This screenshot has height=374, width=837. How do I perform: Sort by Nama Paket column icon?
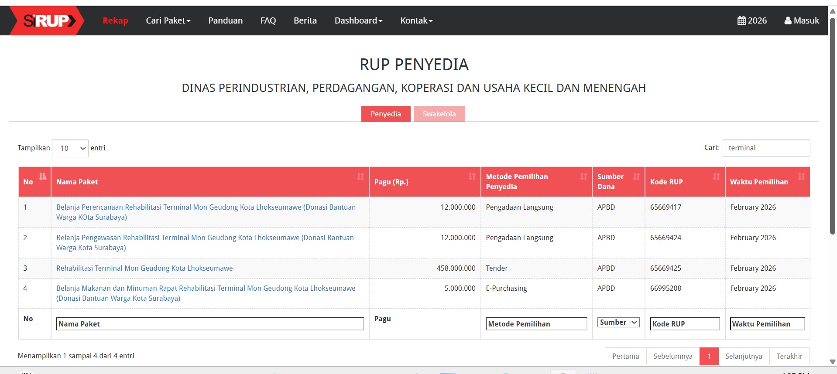coord(360,177)
